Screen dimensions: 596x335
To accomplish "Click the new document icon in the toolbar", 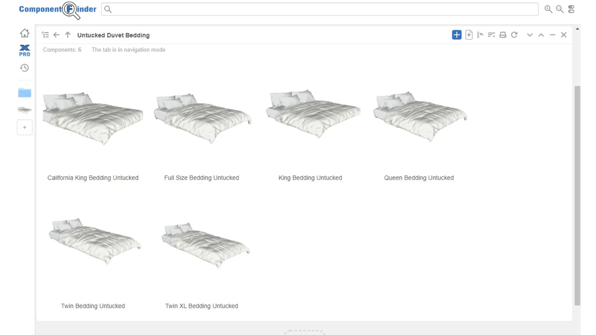I will click(469, 35).
